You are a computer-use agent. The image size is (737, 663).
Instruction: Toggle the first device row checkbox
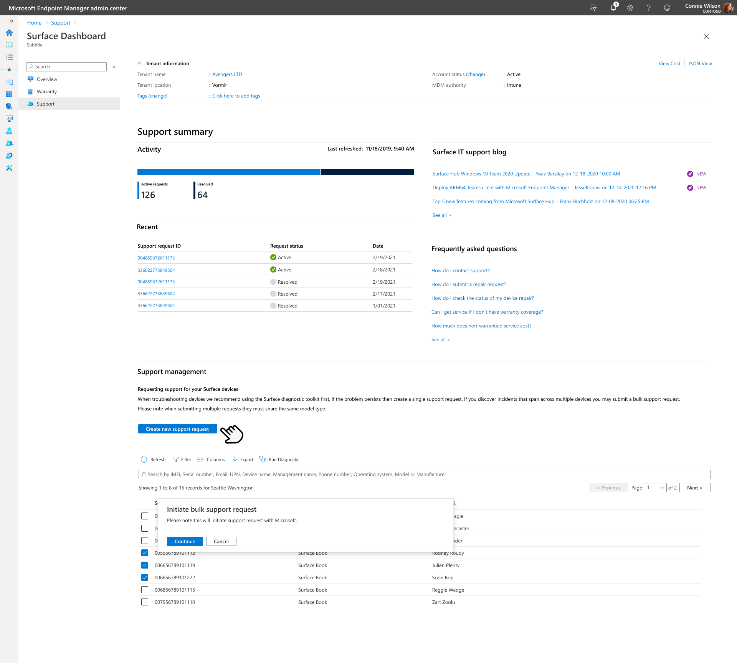(145, 516)
